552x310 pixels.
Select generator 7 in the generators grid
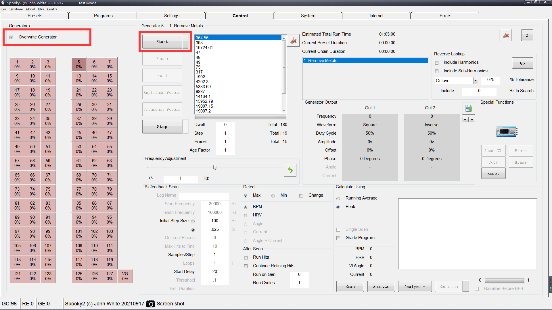tap(110, 64)
